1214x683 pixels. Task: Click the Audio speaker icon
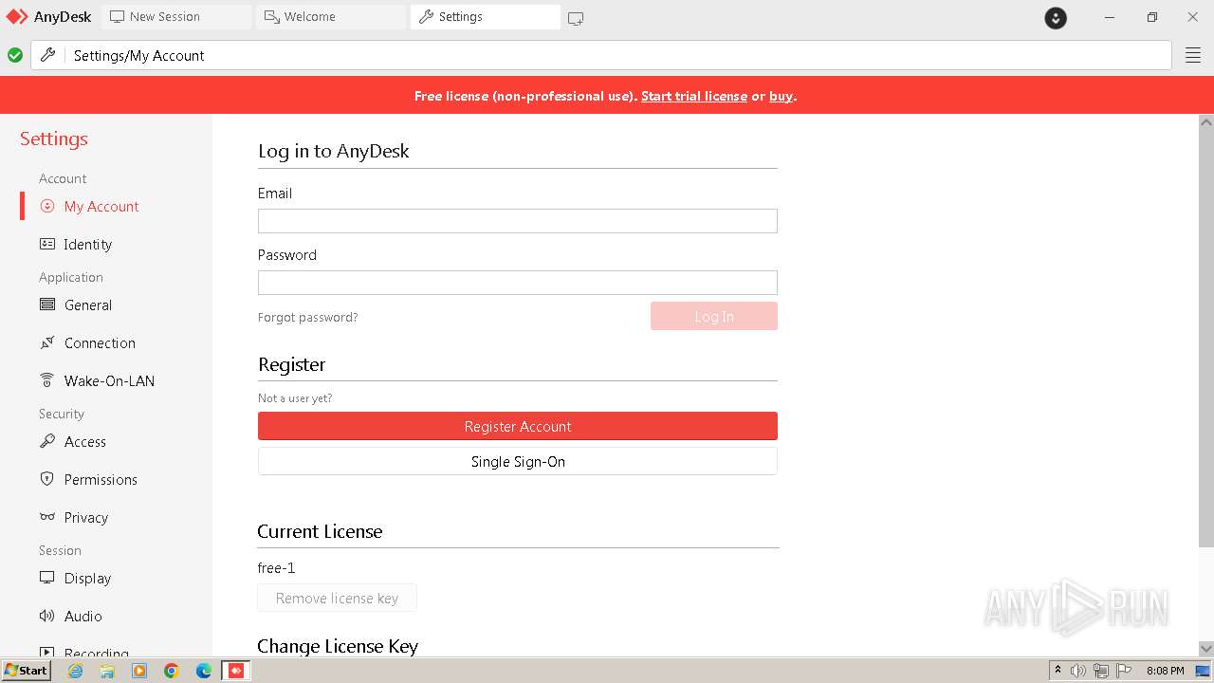(47, 616)
